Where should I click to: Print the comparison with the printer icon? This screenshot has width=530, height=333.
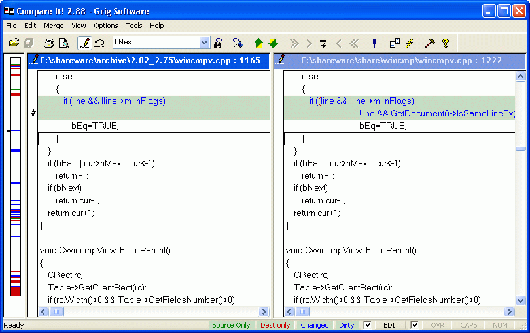coord(49,43)
